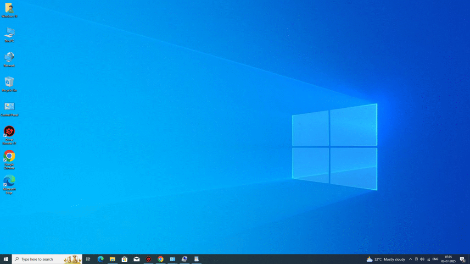Show hidden system tray icons

tap(410, 259)
